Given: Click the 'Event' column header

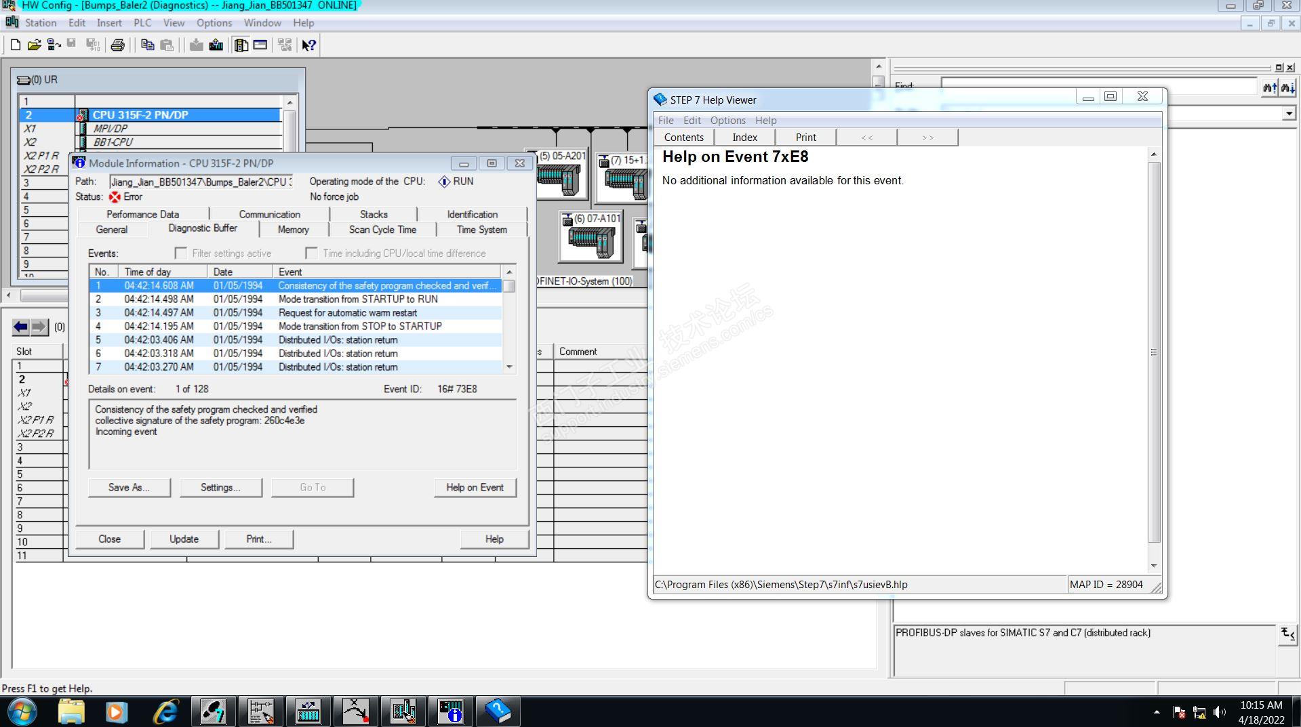Looking at the screenshot, I should pyautogui.click(x=387, y=272).
